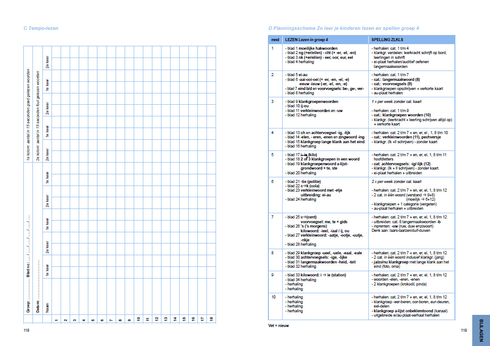The image size is (490, 346).
Task: Click 'blad 18 2 of 3 klankgroepen in een woord'
Action: pos(323,159)
